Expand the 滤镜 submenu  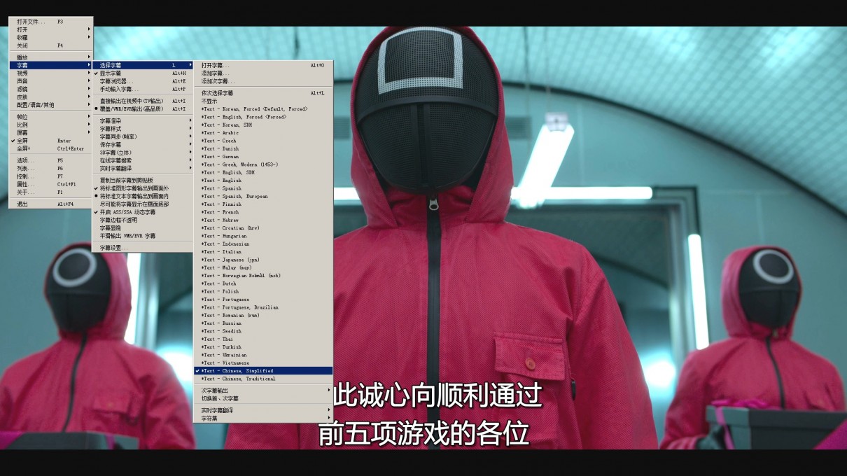[51, 89]
